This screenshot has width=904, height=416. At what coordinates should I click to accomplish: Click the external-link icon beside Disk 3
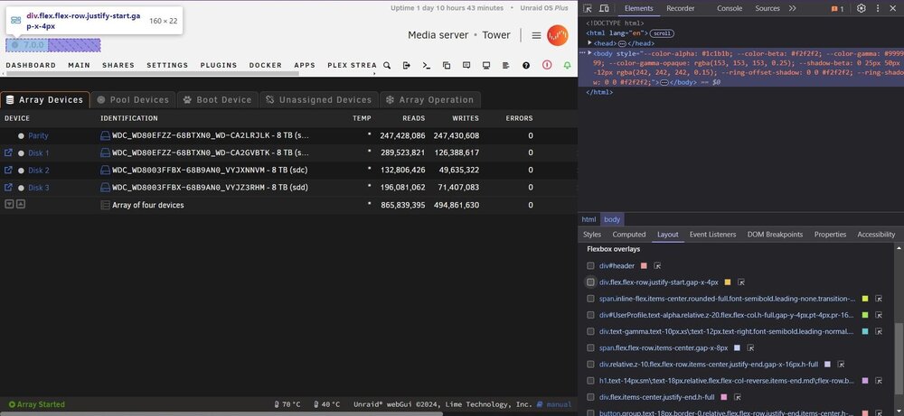pos(8,188)
